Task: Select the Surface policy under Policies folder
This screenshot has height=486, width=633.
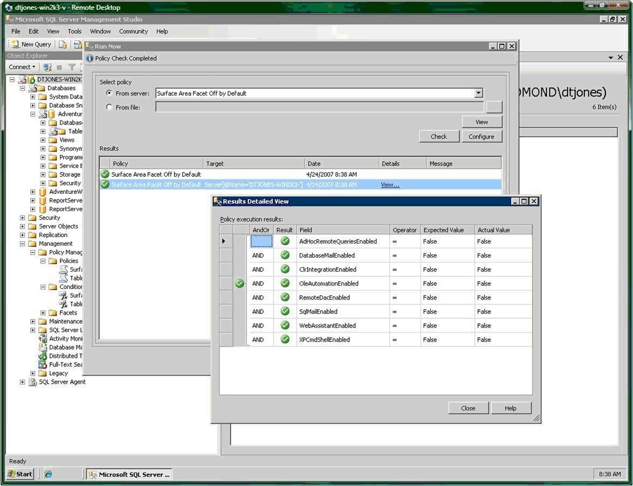Action: tap(76, 269)
